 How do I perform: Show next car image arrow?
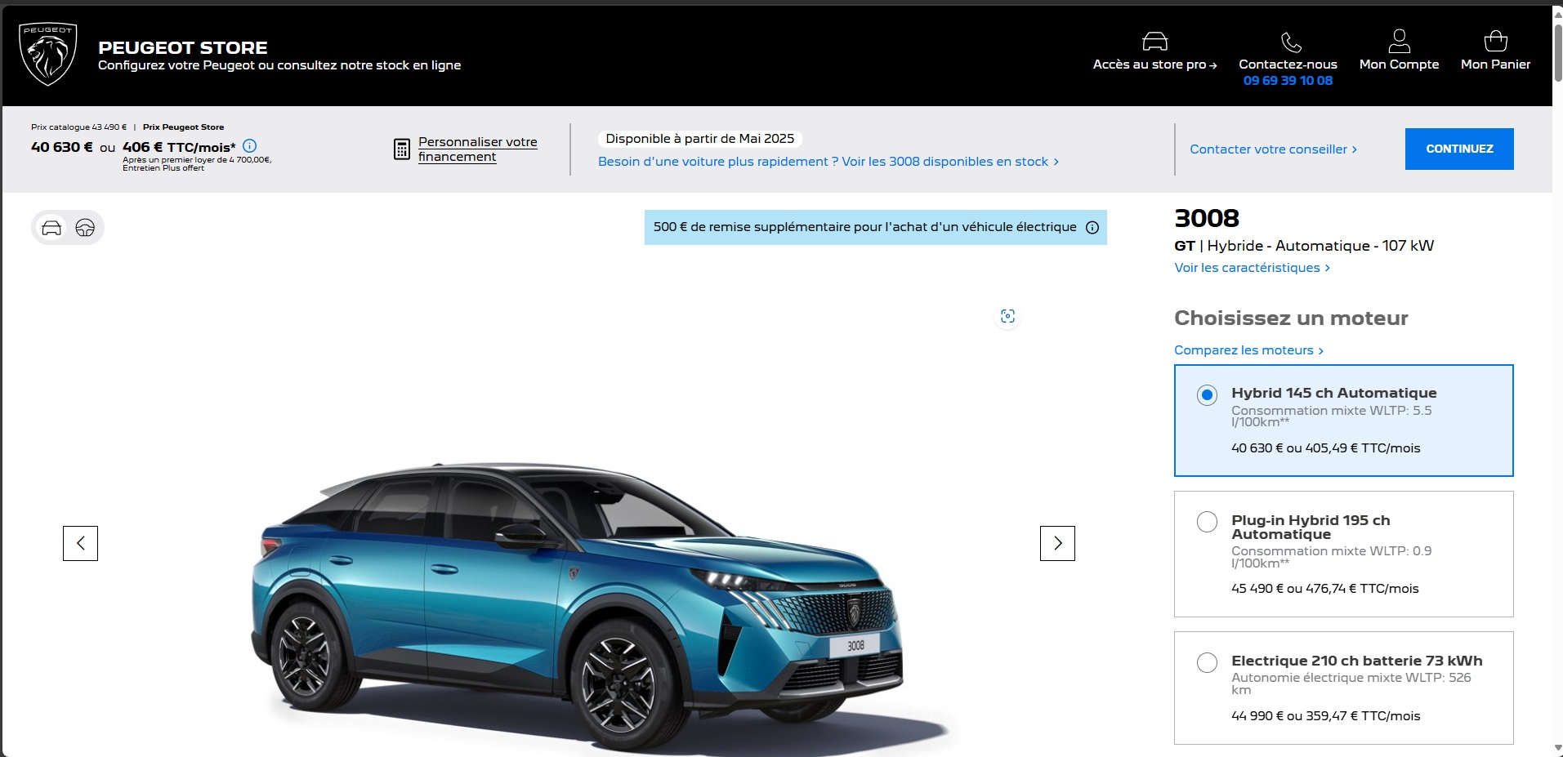[1057, 543]
